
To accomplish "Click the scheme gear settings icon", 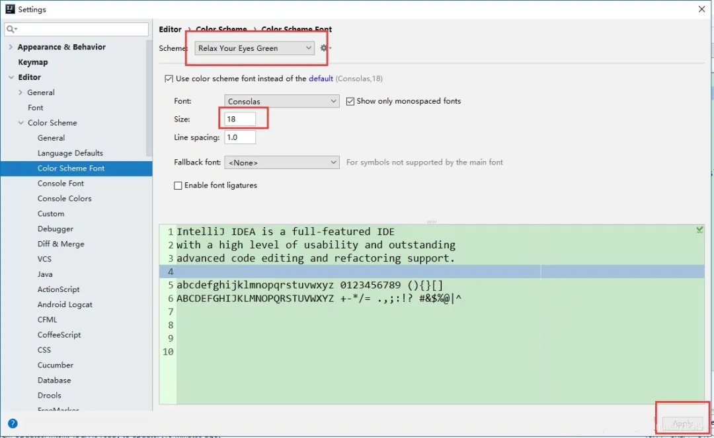I will [x=324, y=48].
